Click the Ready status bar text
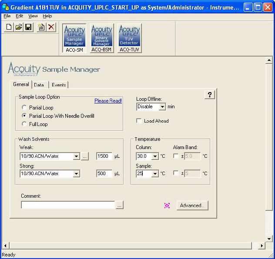Screen dimensions: 275x259 click(x=8, y=255)
